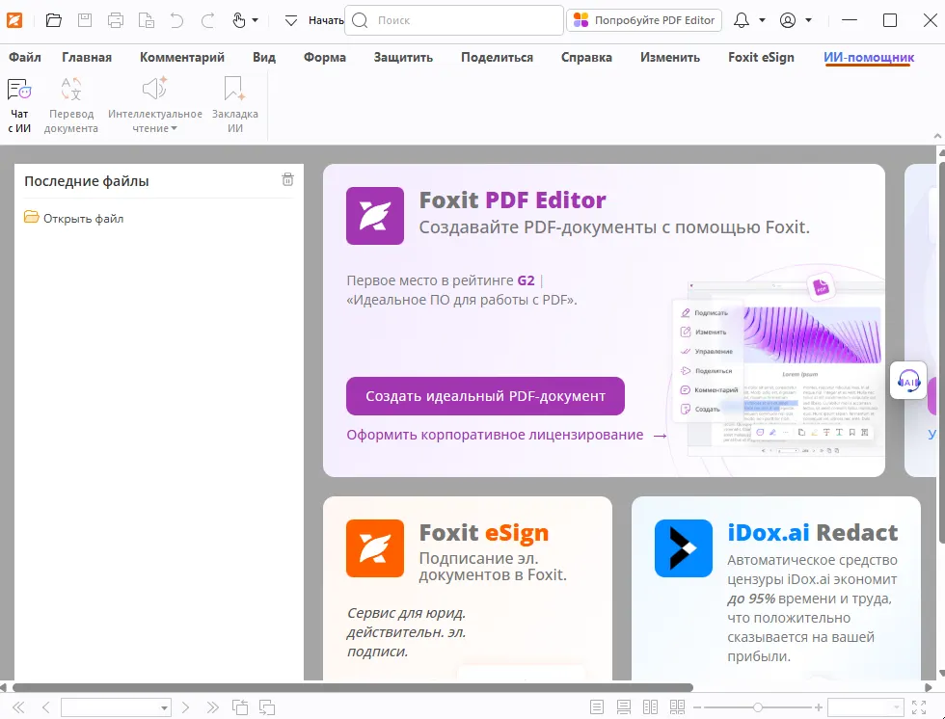Click the Создать идеальный PDF-документ button

tap(485, 396)
